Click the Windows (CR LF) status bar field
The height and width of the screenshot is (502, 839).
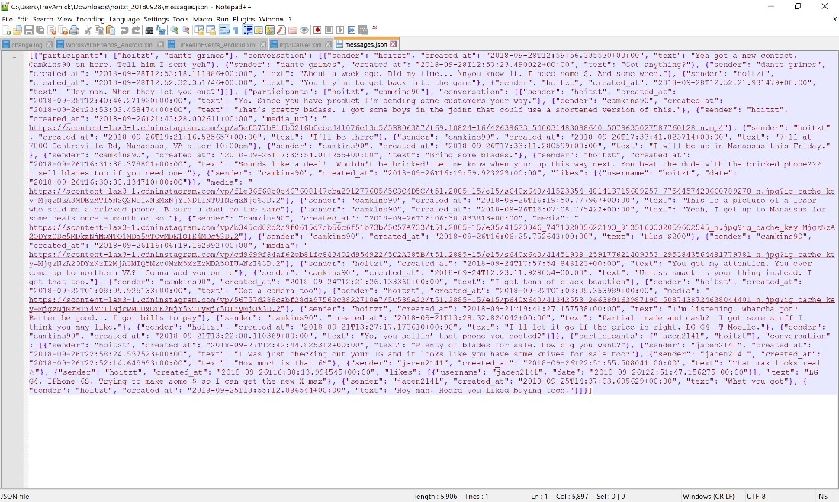709,496
